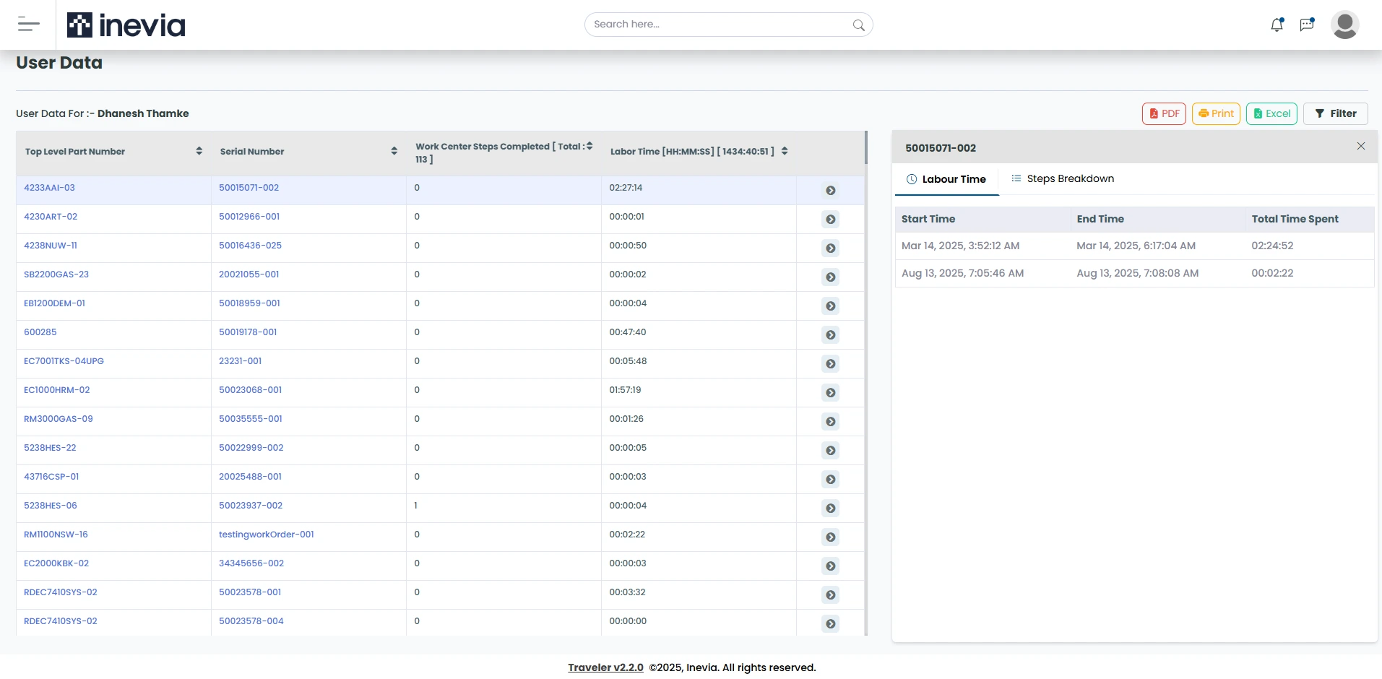
Task: Open the hamburger sidebar menu
Action: (28, 25)
